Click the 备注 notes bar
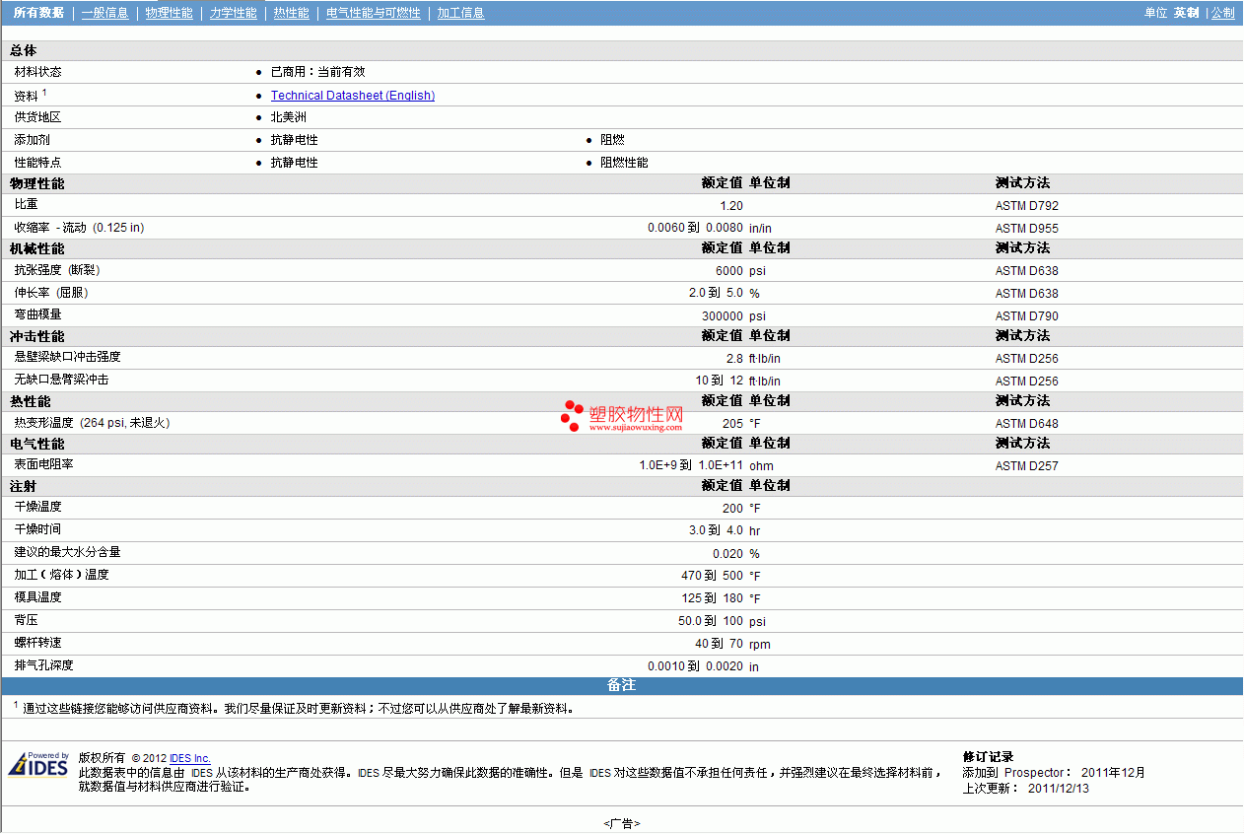 click(621, 685)
